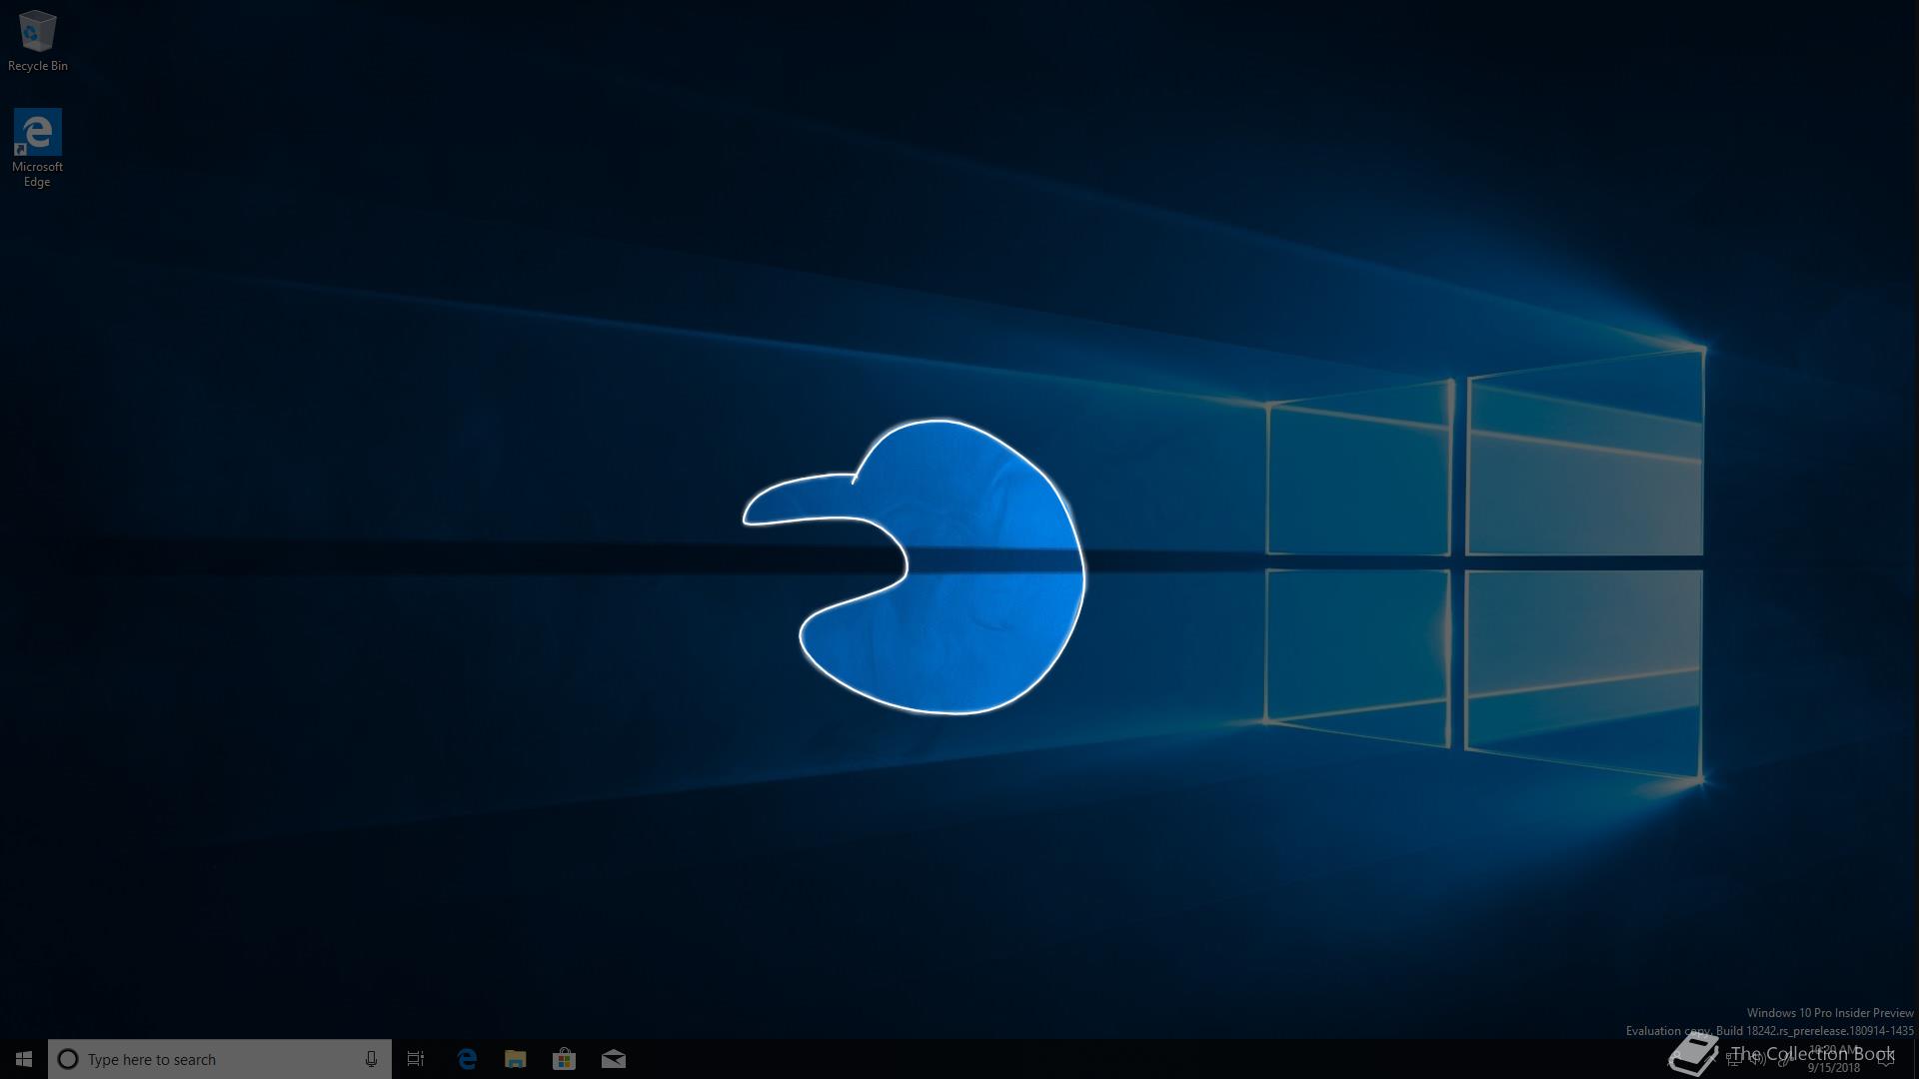1919x1079 pixels.
Task: Click the microphone icon in search box
Action: [x=371, y=1059]
